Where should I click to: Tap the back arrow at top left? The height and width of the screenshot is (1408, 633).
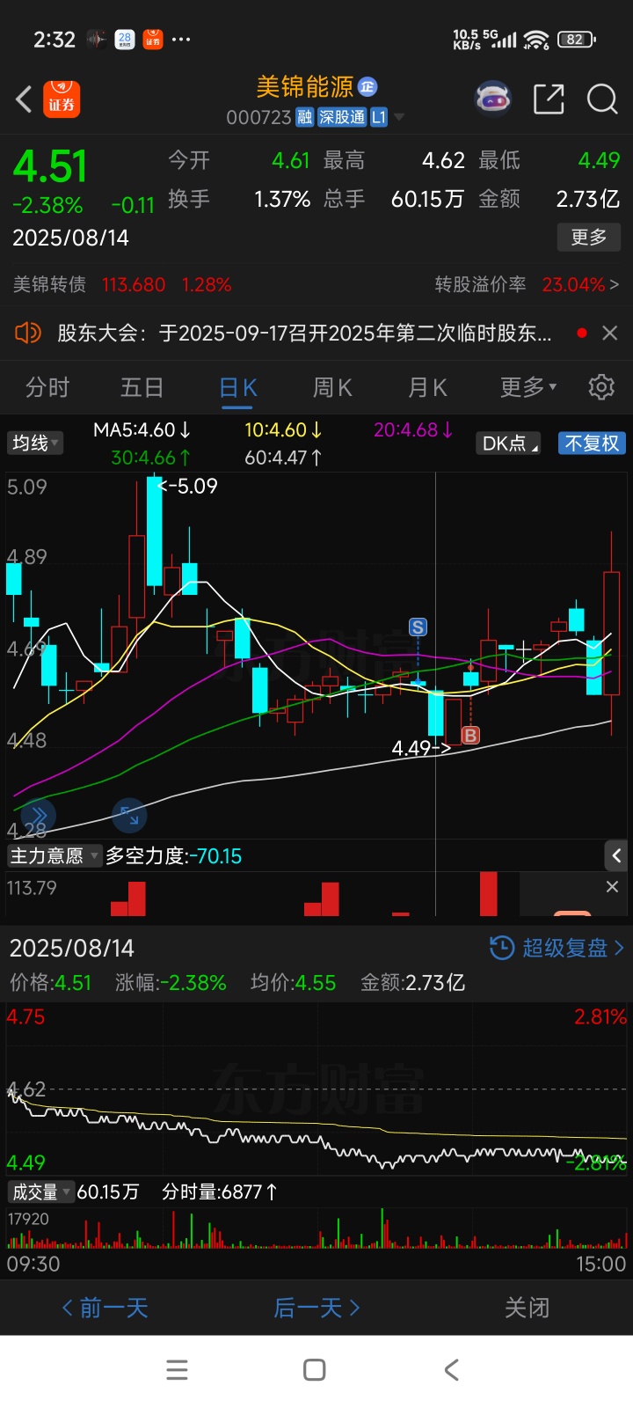pos(25,99)
